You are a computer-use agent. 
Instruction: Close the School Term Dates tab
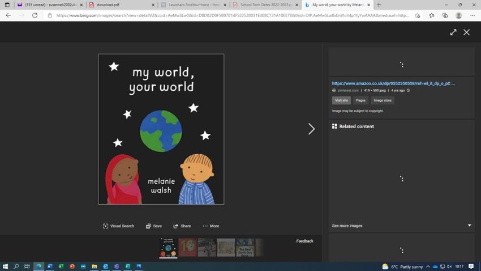[297, 5]
